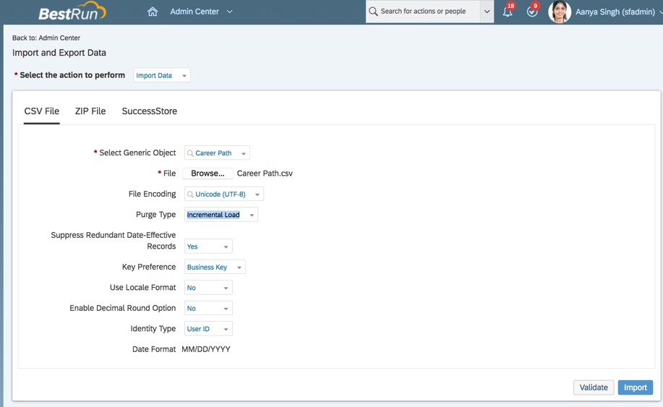The height and width of the screenshot is (407, 663).
Task: Expand the Admin Center navigation menu
Action: [230, 12]
